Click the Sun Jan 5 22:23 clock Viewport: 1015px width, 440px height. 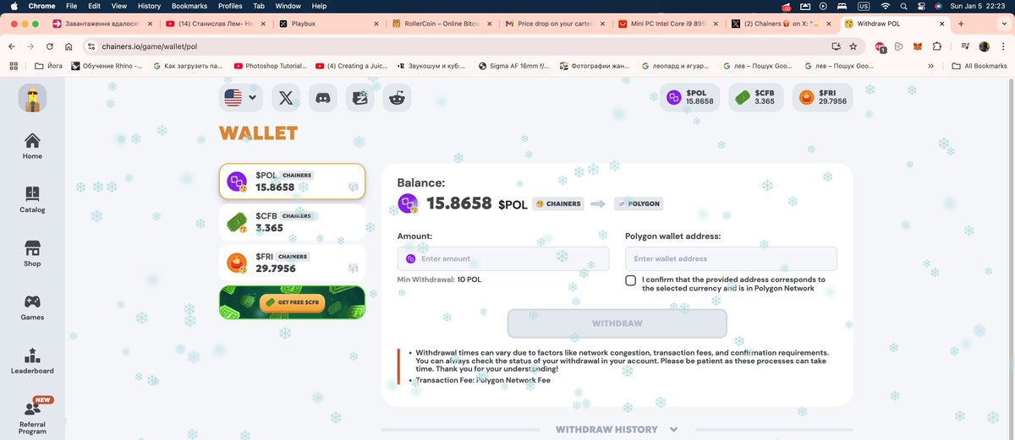[979, 6]
